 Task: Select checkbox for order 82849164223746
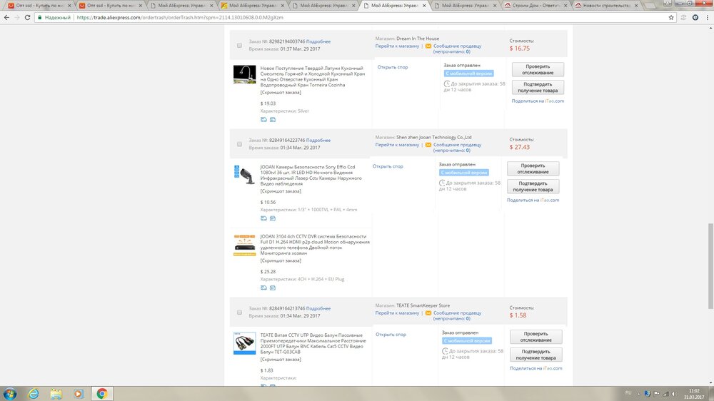[x=239, y=144]
